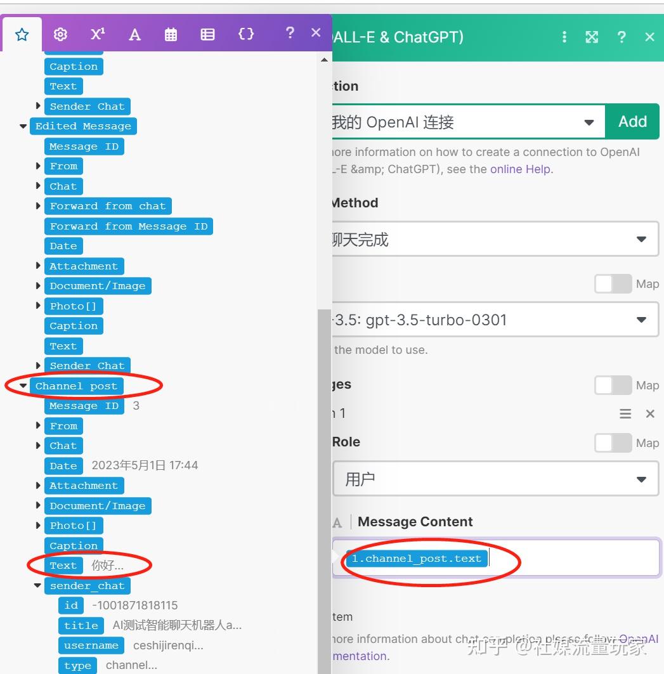Open the starred favorites tab
The image size is (664, 674).
[x=22, y=34]
